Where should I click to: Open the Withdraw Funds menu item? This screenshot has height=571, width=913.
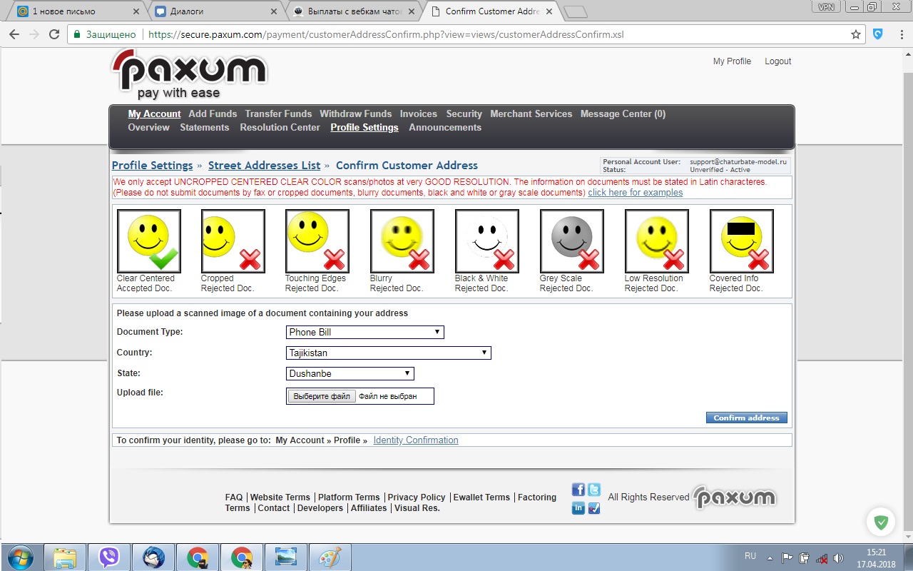pos(355,113)
